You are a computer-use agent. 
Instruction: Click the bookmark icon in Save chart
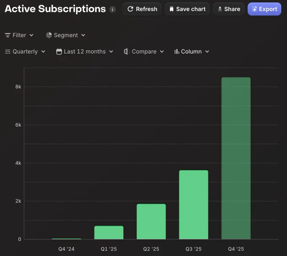[171, 9]
